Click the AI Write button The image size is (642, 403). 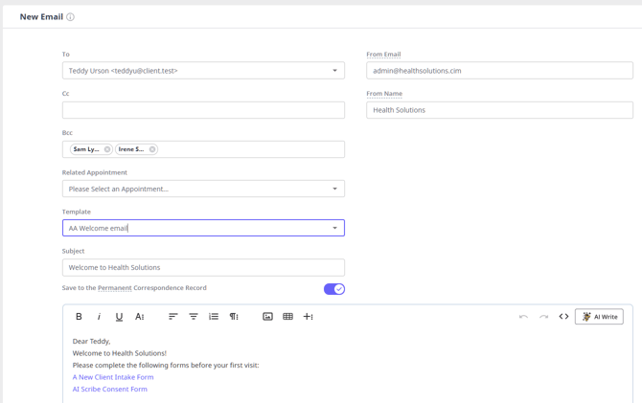click(599, 317)
